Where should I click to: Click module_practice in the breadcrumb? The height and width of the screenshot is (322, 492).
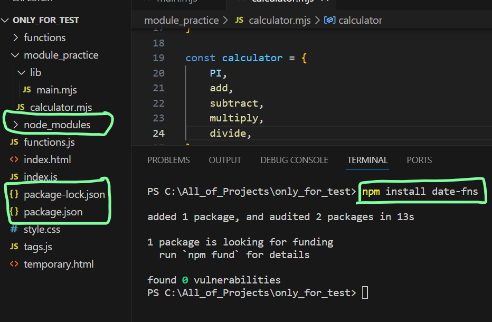[182, 21]
